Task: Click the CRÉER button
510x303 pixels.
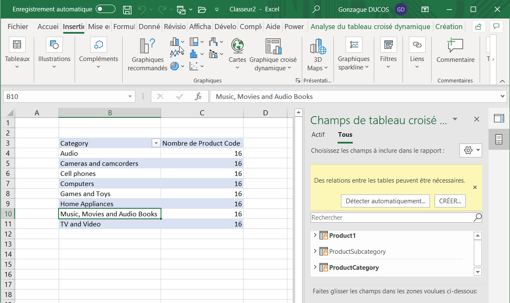Action: (x=450, y=201)
